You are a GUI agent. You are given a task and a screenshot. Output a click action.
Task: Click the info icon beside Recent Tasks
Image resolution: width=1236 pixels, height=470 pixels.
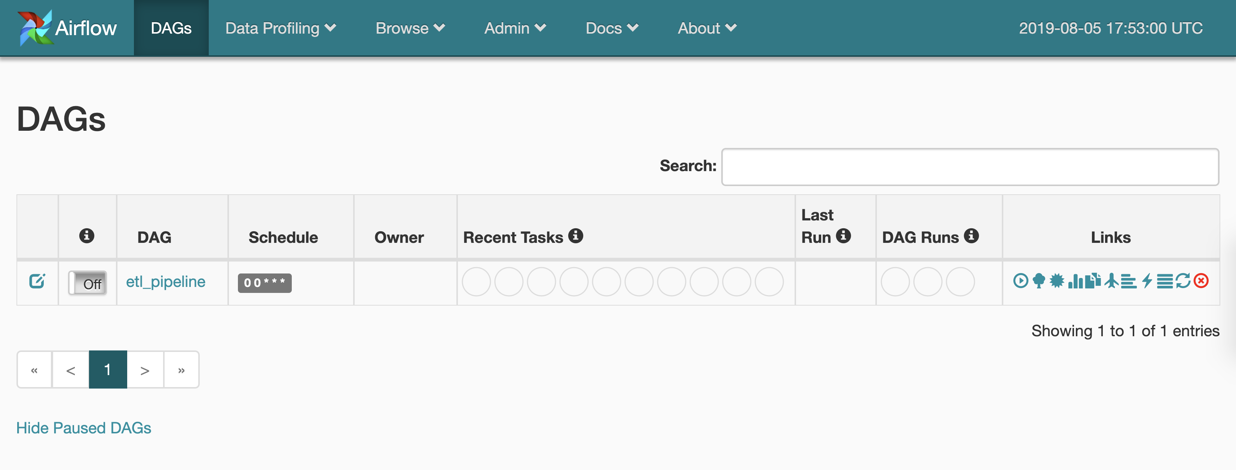(576, 236)
